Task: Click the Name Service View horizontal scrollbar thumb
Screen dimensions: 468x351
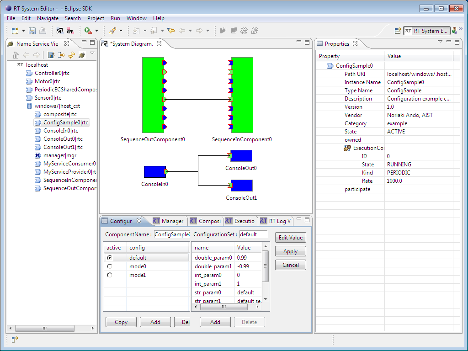Action: click(45, 328)
